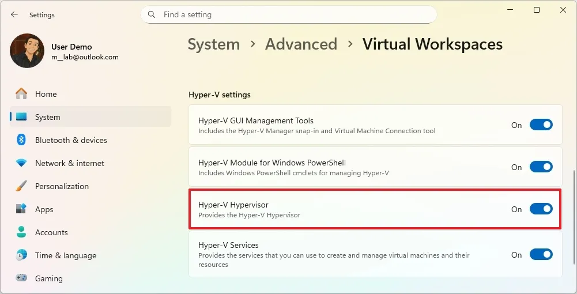Viewport: 577px width, 294px height.
Task: Click the m__lab@outlook.com account email
Action: coord(85,57)
